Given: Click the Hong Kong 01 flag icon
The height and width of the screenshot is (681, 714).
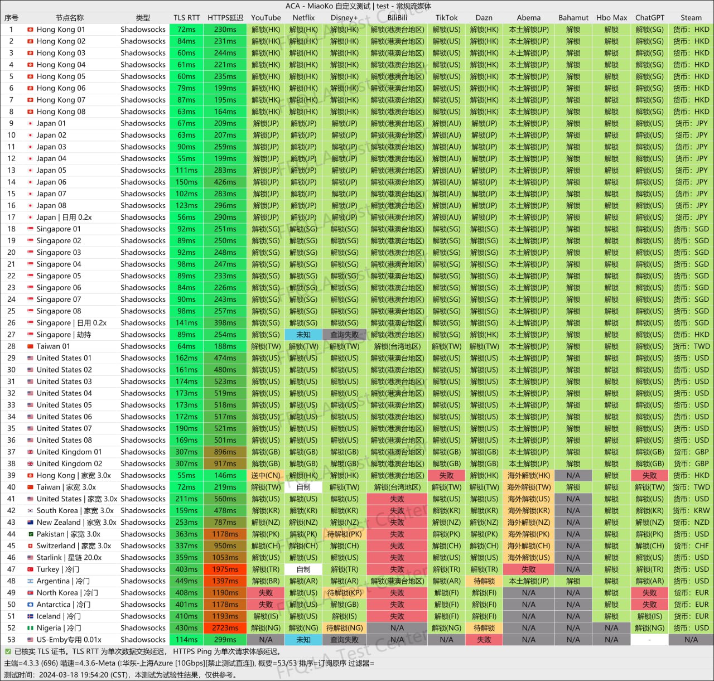Looking at the screenshot, I should point(30,30).
